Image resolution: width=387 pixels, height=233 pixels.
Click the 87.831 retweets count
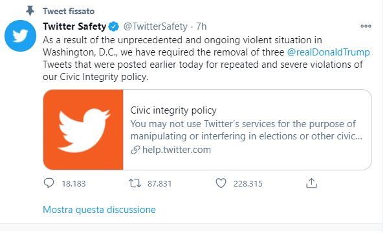click(159, 183)
